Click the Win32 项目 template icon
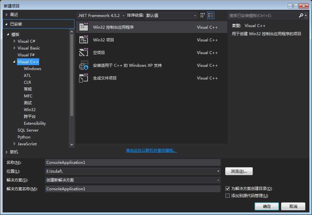Image resolution: width=312 pixels, height=215 pixels. (x=84, y=40)
